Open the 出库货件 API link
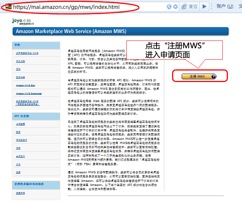This screenshot has width=242, height=203. tap(20, 156)
